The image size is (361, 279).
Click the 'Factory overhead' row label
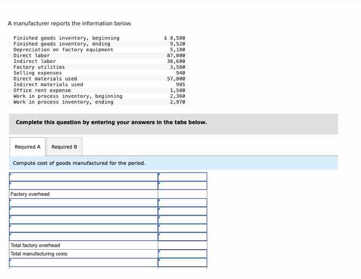click(x=30, y=194)
